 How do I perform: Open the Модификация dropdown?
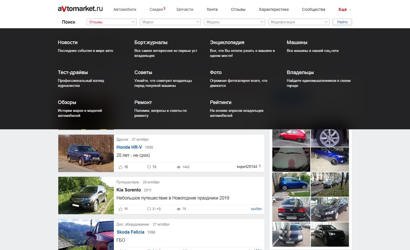[x=299, y=22]
